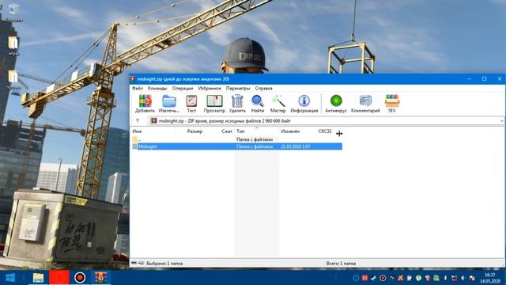Image resolution: width=506 pixels, height=285 pixels.
Task: Click the red taskbar application button
Action: pos(59,278)
